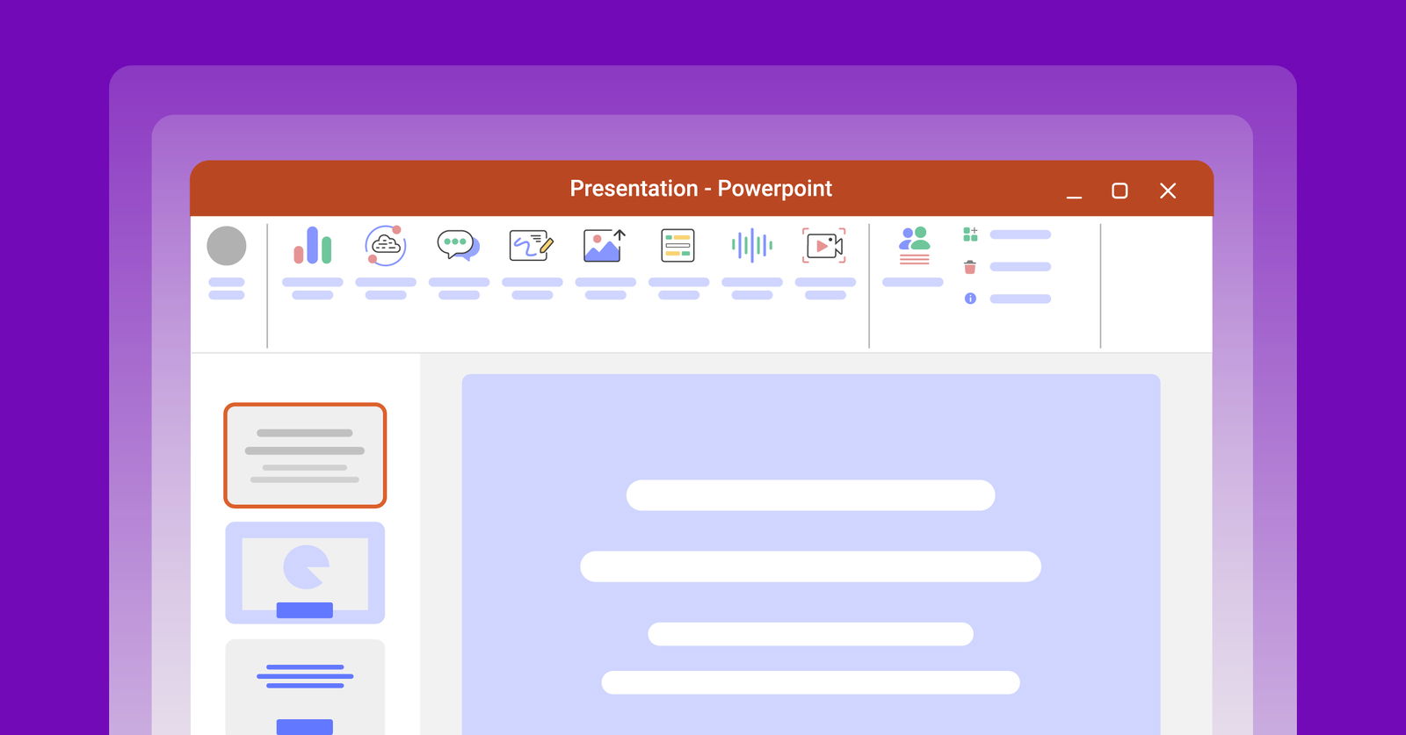
Task: Click the label bar beside info icon
Action: click(x=1020, y=299)
